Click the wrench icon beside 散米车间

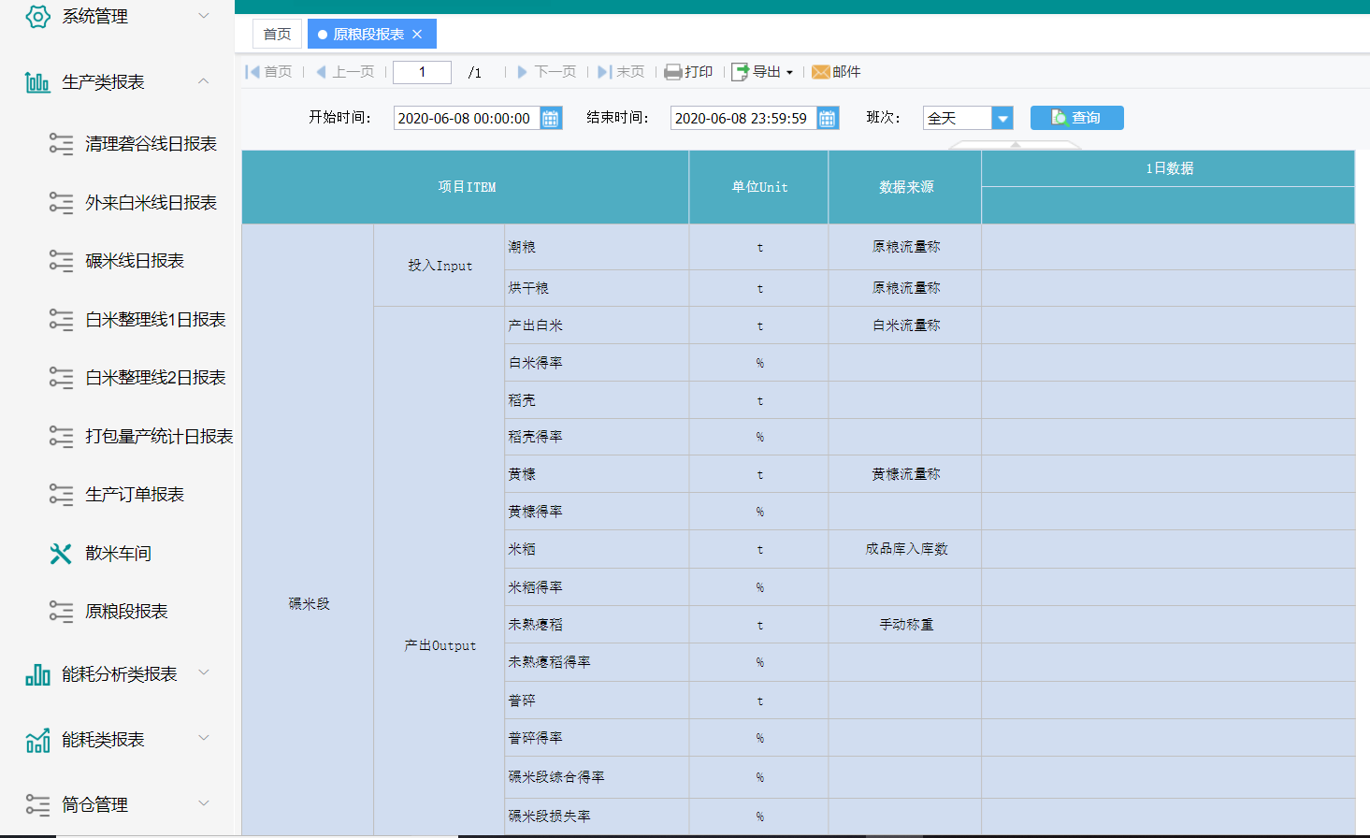coord(61,553)
